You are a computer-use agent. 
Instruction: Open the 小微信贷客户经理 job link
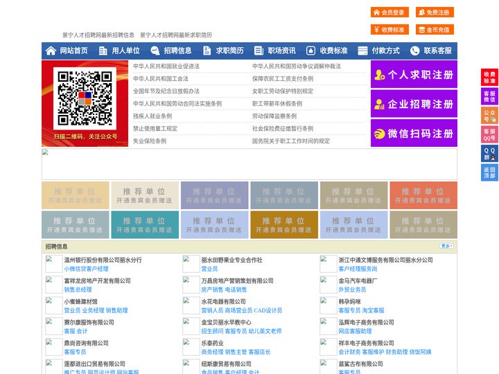(86, 269)
